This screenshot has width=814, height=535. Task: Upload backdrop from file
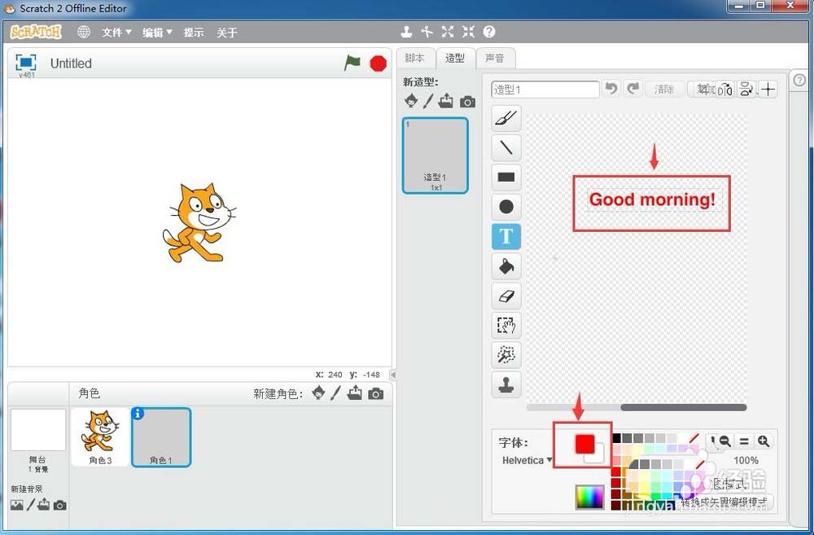point(44,504)
